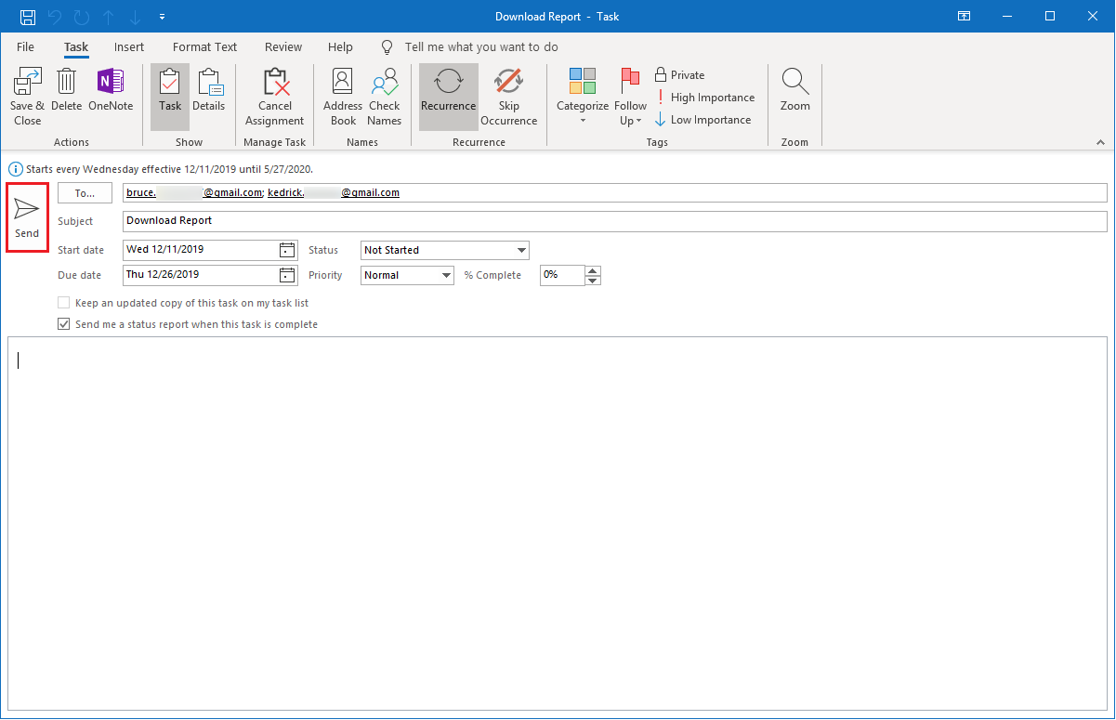
Task: Click the % Complete field
Action: point(563,275)
